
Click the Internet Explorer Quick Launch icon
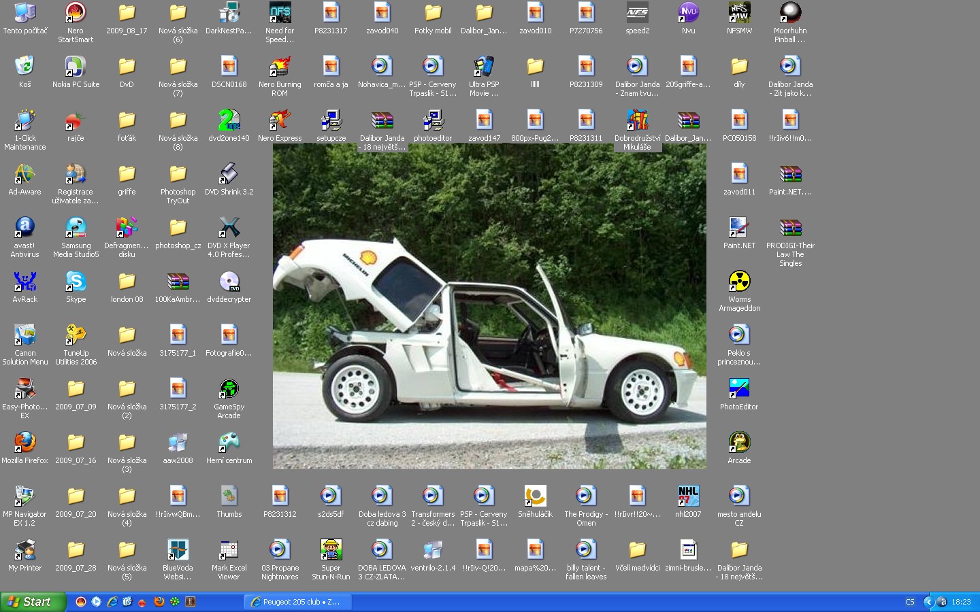click(112, 602)
